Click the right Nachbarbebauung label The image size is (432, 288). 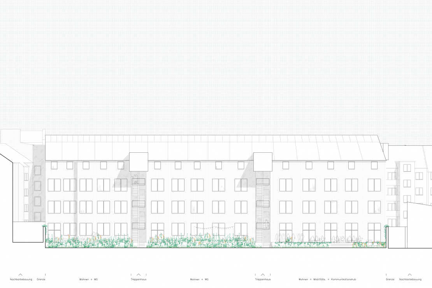tap(410, 279)
